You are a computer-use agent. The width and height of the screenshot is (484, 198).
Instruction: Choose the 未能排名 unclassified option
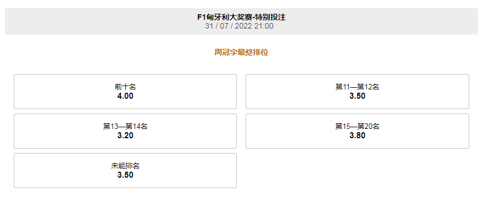(x=125, y=171)
